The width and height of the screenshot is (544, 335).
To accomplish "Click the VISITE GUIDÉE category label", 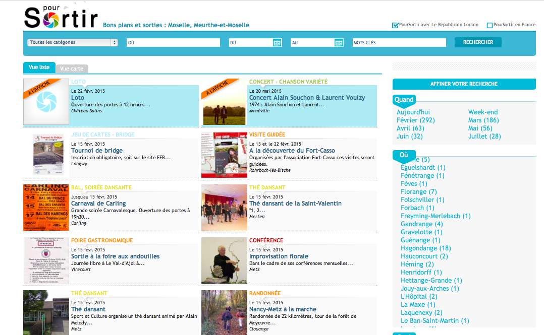I will tap(267, 135).
